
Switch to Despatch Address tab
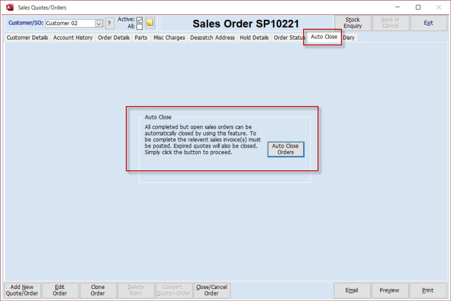212,38
